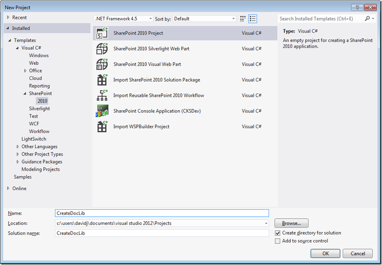
Task: Expand the Guidance Packages node arrow
Action: [18, 162]
